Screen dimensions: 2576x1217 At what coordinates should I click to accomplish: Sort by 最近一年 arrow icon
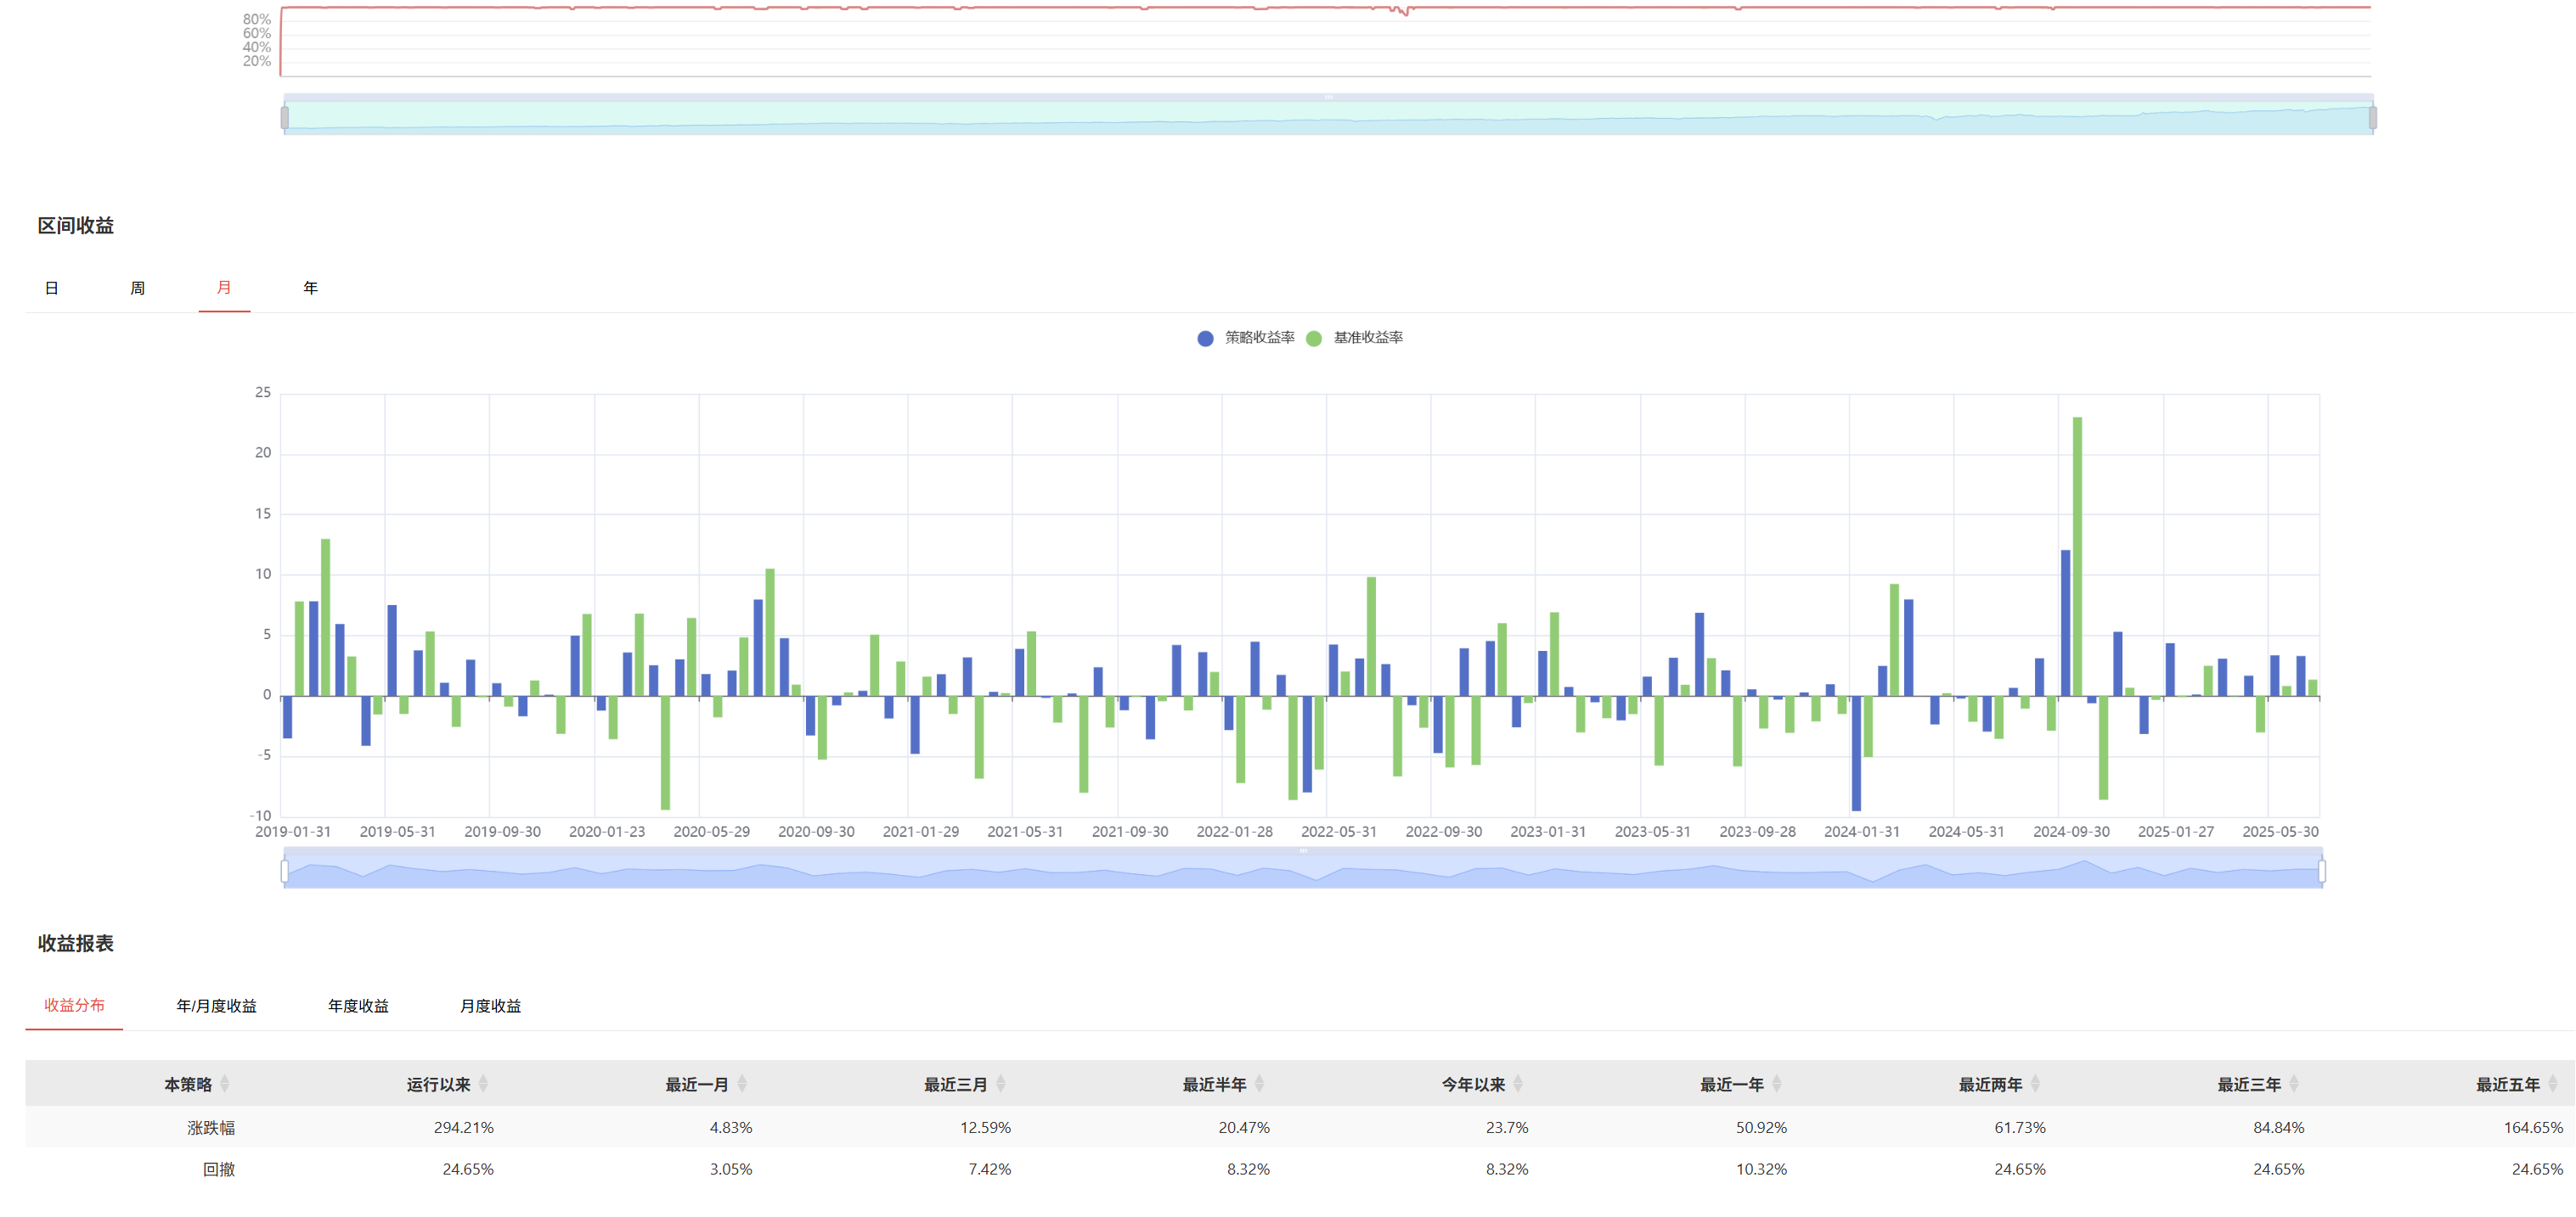(x=1777, y=1084)
